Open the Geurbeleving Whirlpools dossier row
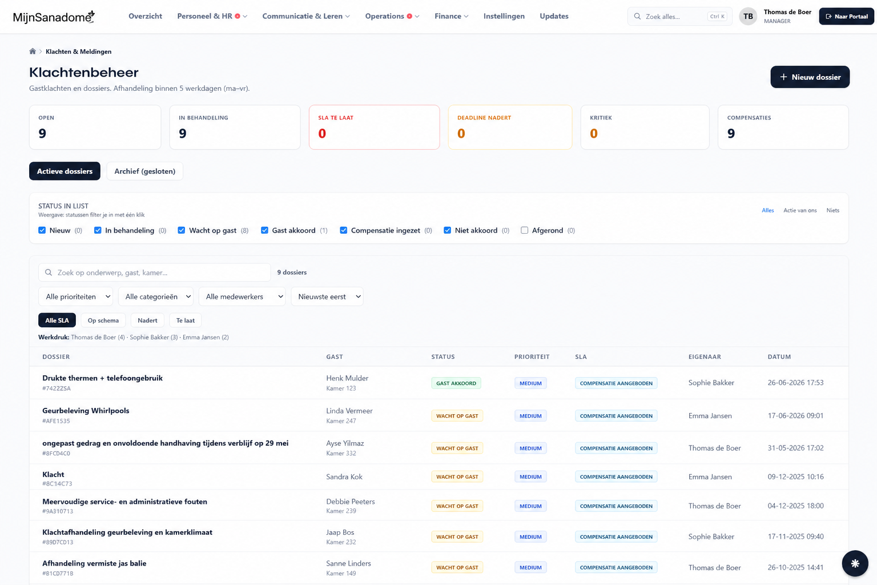 tap(438, 415)
